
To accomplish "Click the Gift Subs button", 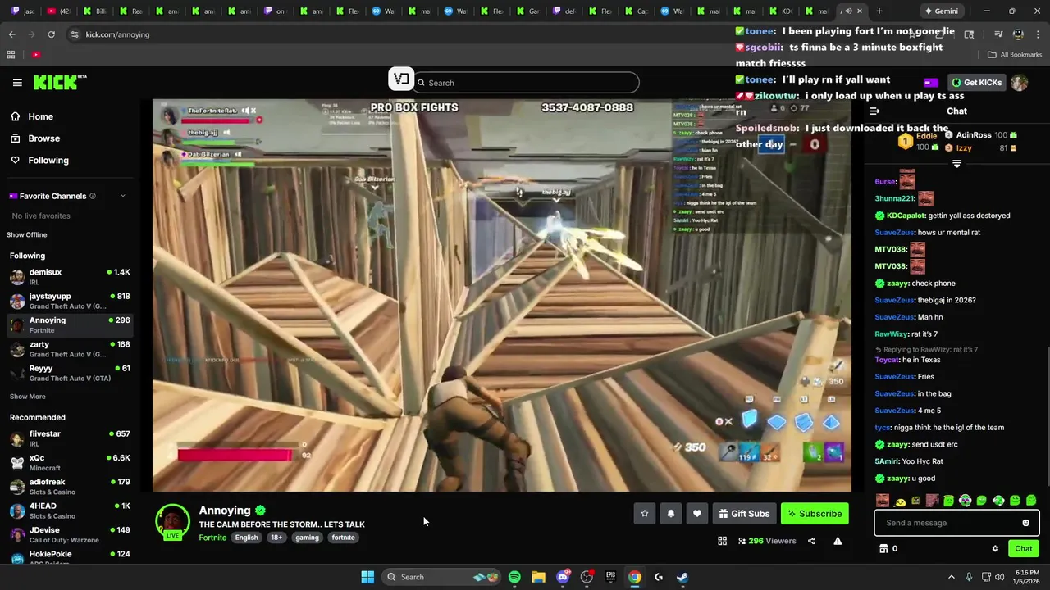I will click(744, 514).
